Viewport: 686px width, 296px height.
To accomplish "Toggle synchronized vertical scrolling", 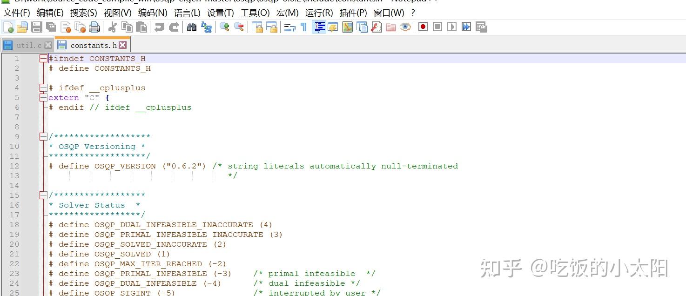I will (x=256, y=27).
